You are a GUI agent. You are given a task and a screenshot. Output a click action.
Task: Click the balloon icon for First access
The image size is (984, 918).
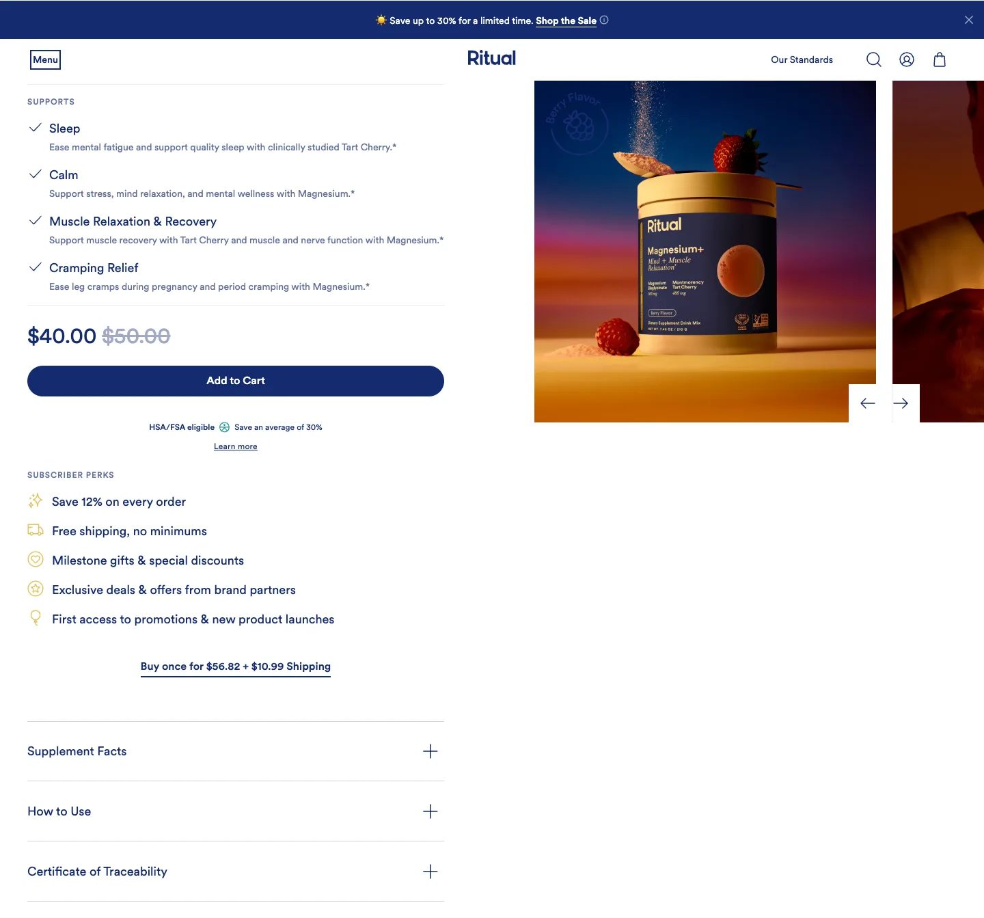click(x=36, y=618)
